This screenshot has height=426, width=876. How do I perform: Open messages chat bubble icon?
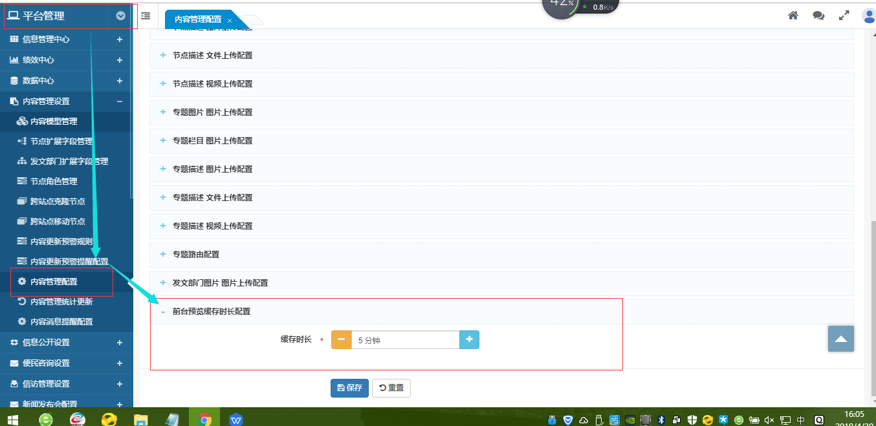[x=818, y=16]
